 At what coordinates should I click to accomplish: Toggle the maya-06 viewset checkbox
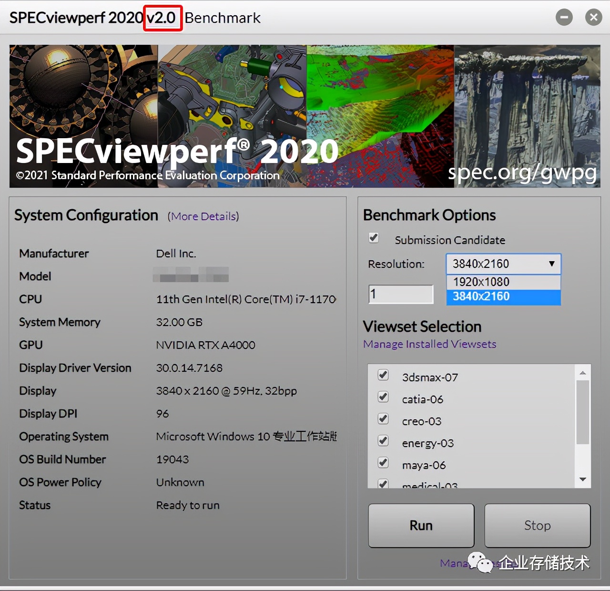(x=383, y=462)
